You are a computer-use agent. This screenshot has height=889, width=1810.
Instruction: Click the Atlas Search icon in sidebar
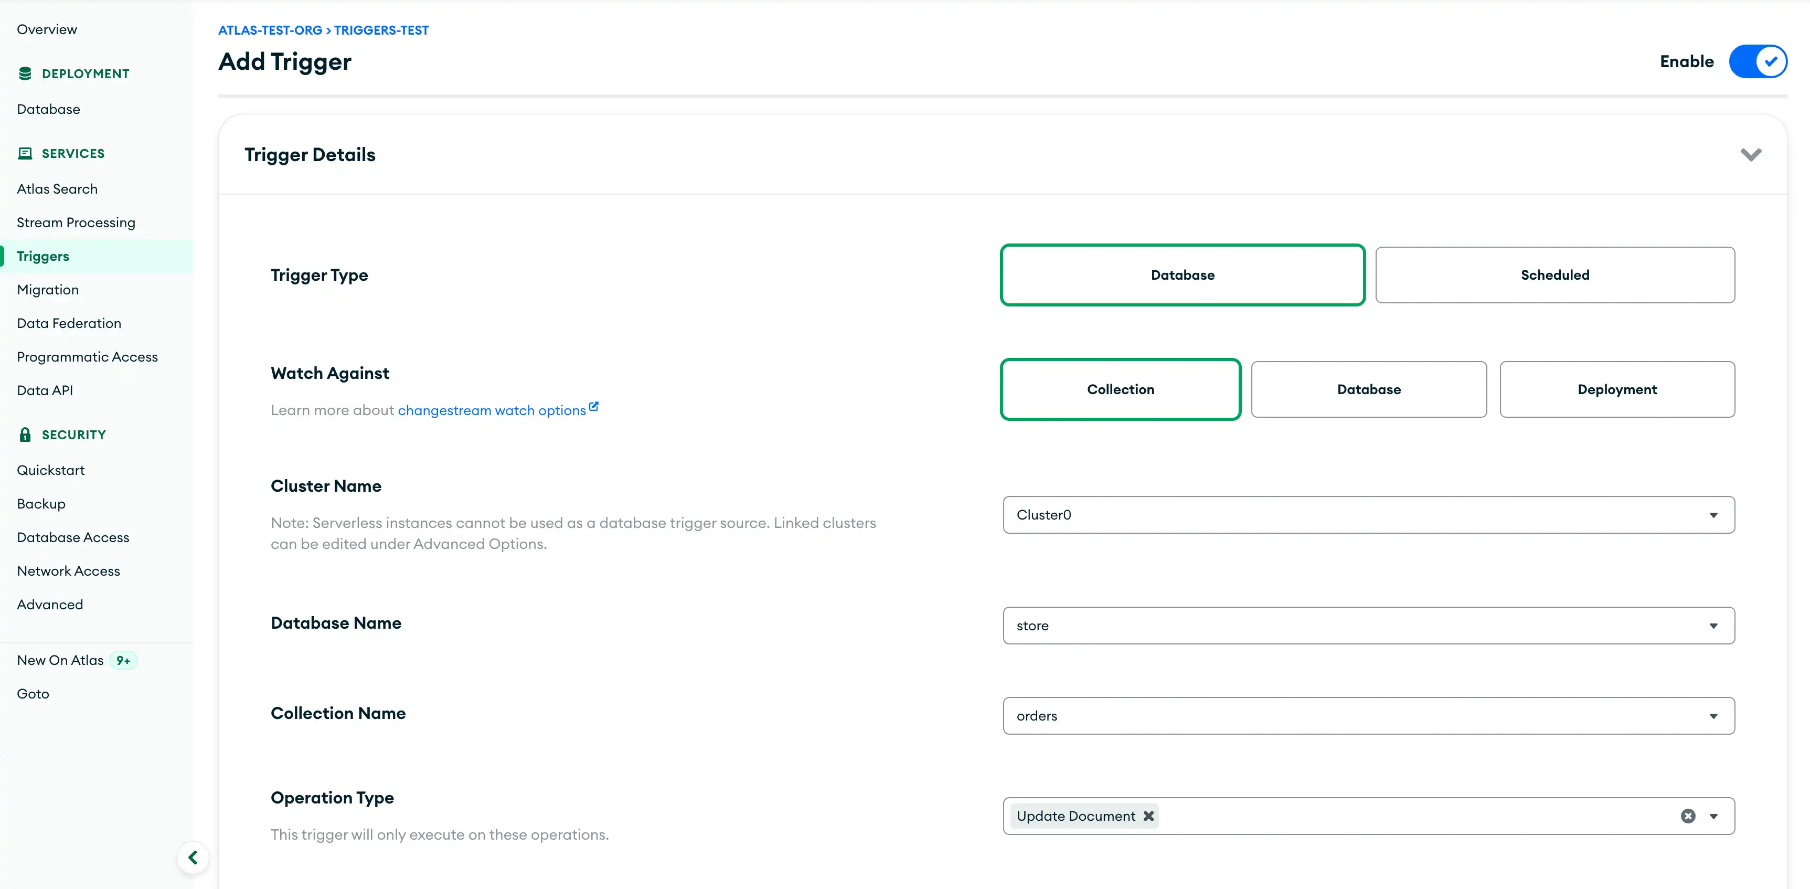(57, 188)
